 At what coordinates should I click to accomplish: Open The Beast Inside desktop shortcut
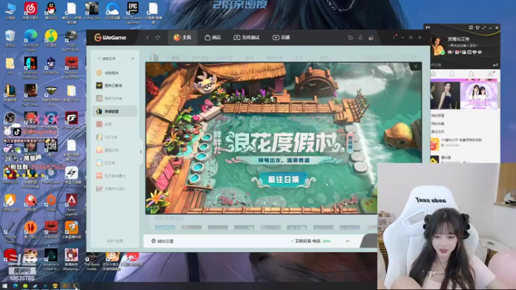pos(92,261)
